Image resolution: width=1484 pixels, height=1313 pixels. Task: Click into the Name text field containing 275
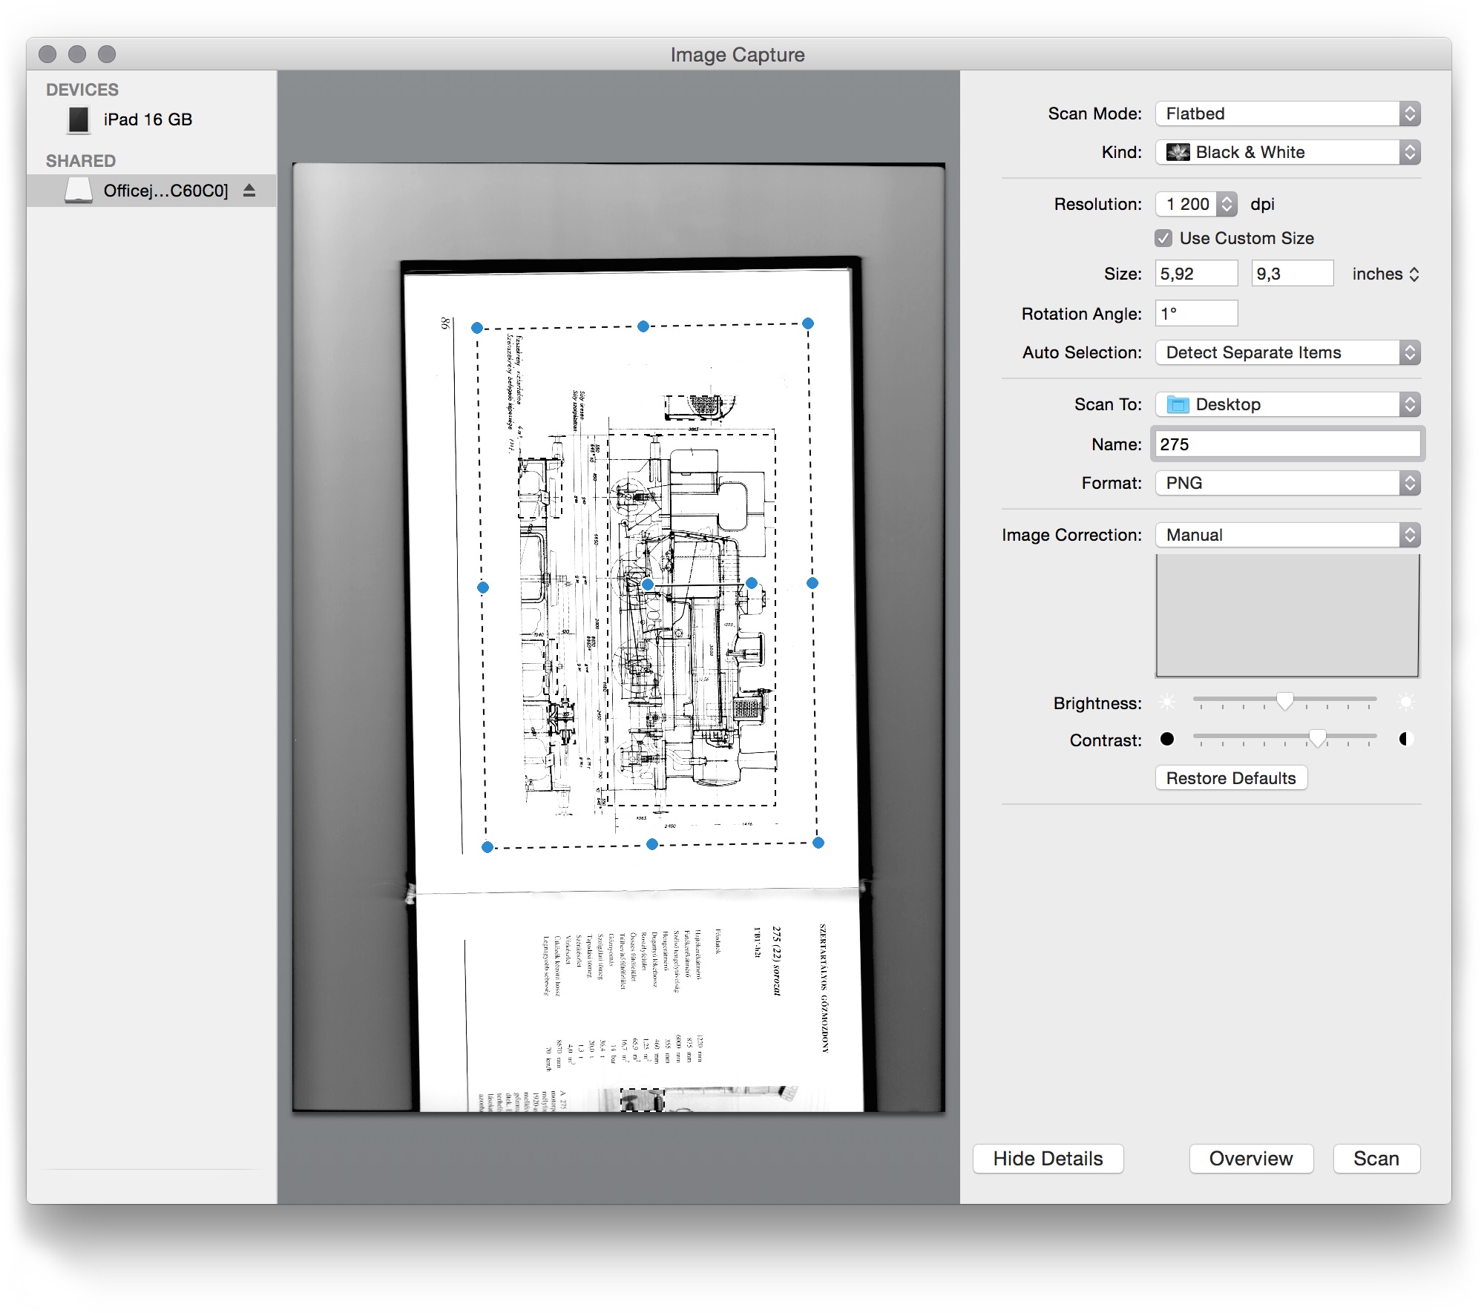pos(1287,444)
